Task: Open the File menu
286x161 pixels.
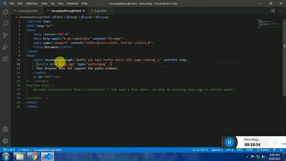Action: click(12, 4)
